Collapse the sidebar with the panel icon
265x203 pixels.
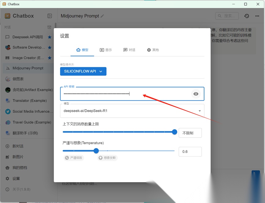[50, 16]
